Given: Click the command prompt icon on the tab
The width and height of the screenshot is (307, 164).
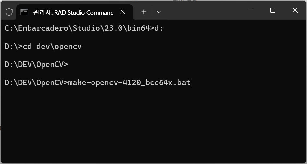Looking at the screenshot, I should click(24, 12).
